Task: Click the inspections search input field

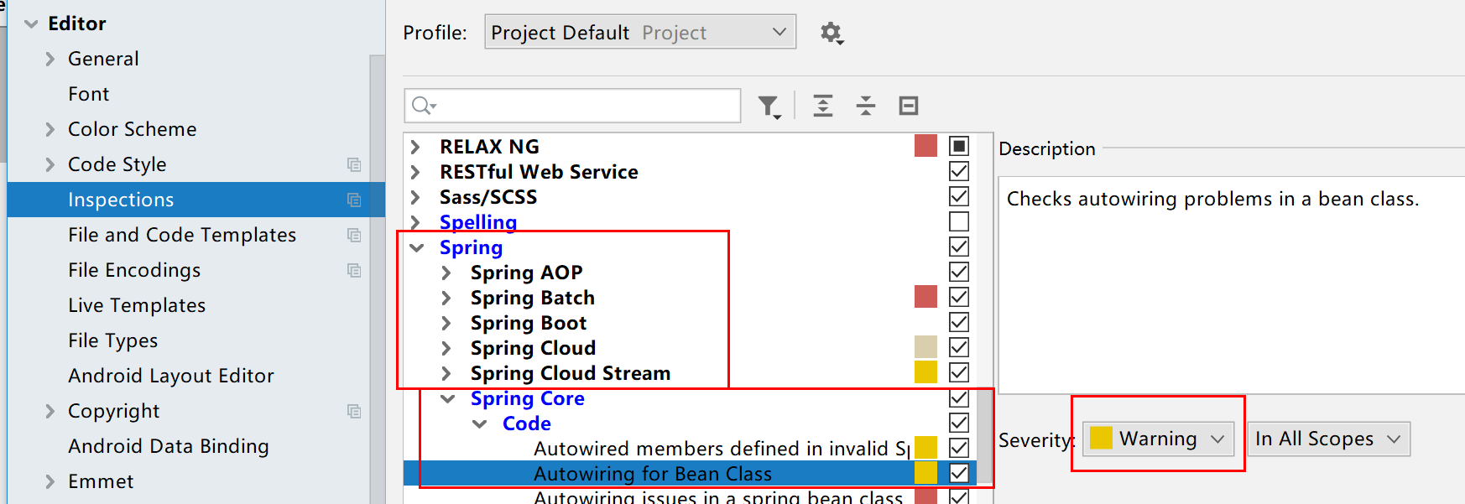Action: click(572, 106)
